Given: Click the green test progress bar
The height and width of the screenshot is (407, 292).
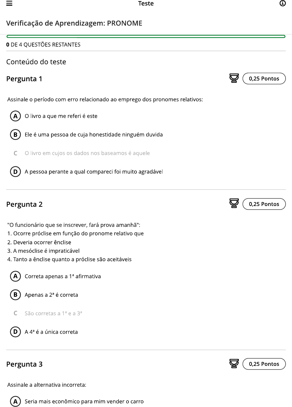Looking at the screenshot, I should point(146,37).
